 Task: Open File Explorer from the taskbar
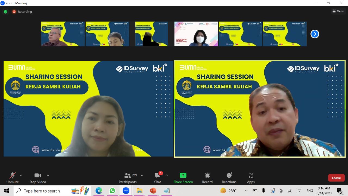[x=139, y=191]
